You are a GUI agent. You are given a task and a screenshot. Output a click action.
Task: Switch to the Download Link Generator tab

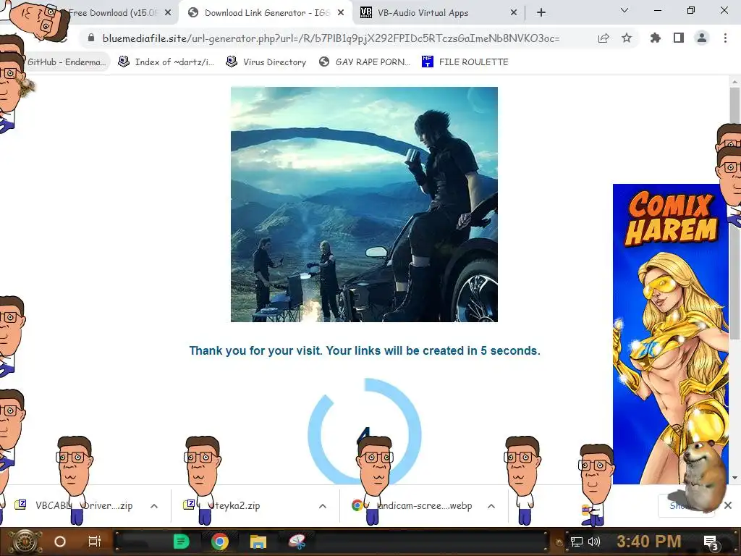point(266,13)
